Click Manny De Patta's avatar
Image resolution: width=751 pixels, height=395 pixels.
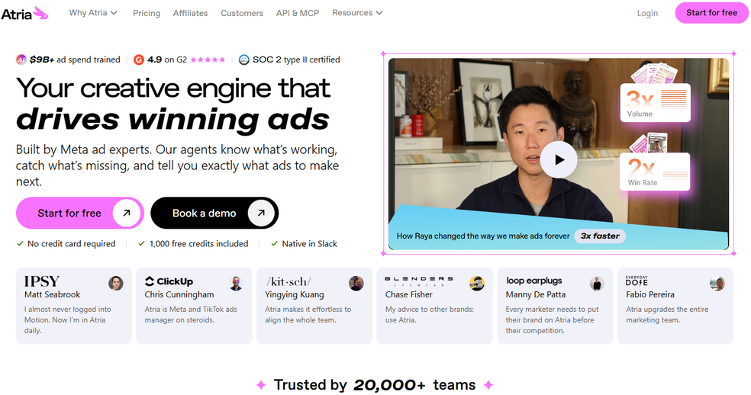[x=597, y=284]
